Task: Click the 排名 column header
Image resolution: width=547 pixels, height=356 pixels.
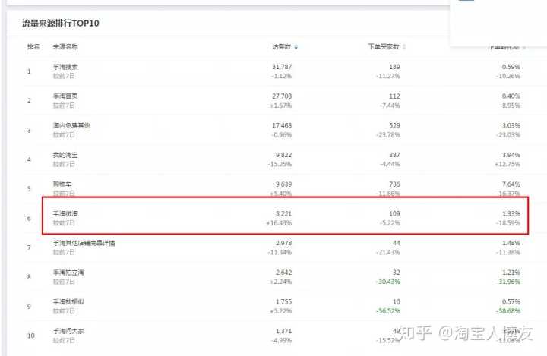Action: tap(33, 46)
